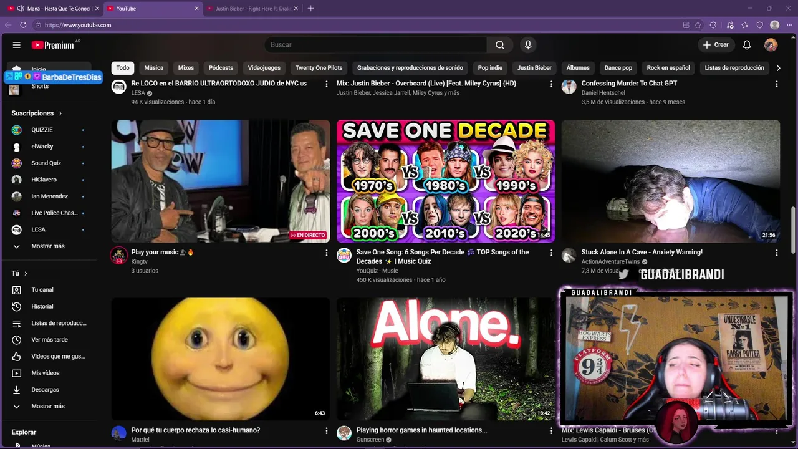Open the hamburger guide menu
The height and width of the screenshot is (449, 798).
(17, 45)
